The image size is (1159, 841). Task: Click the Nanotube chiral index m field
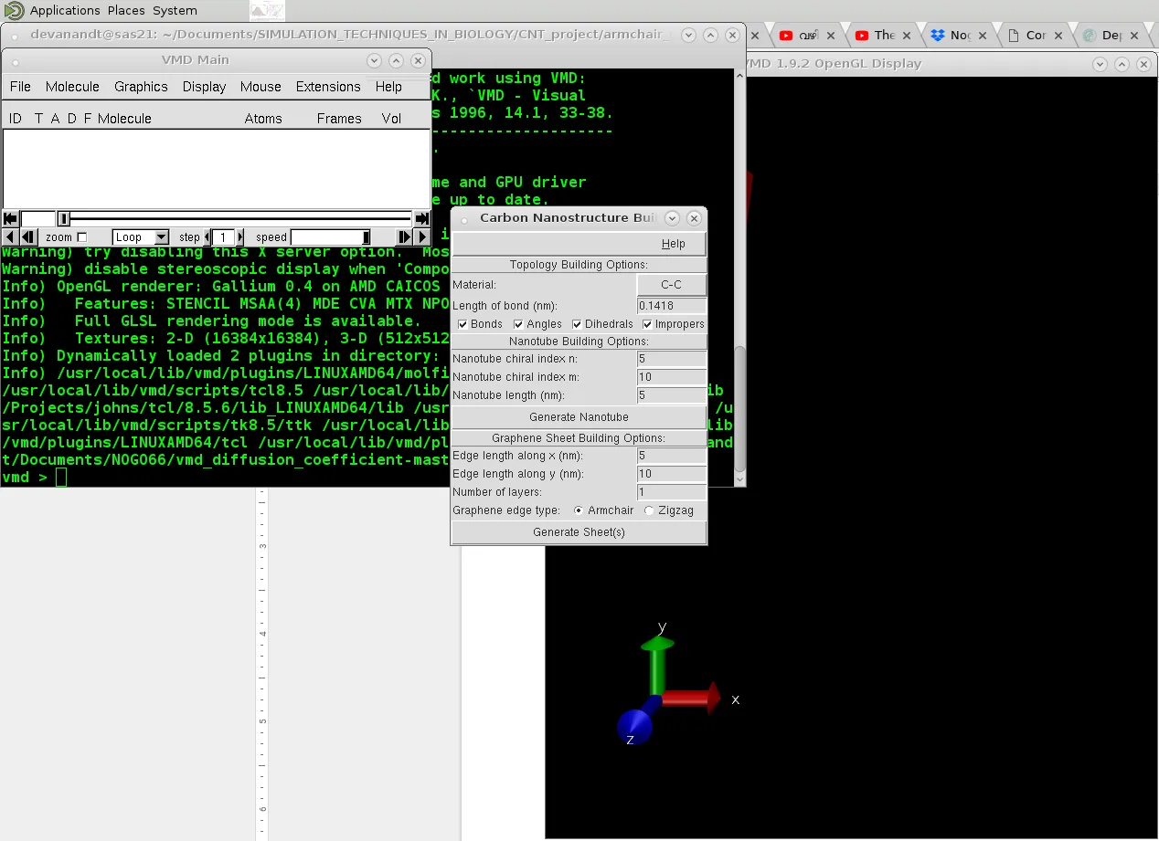coord(672,377)
